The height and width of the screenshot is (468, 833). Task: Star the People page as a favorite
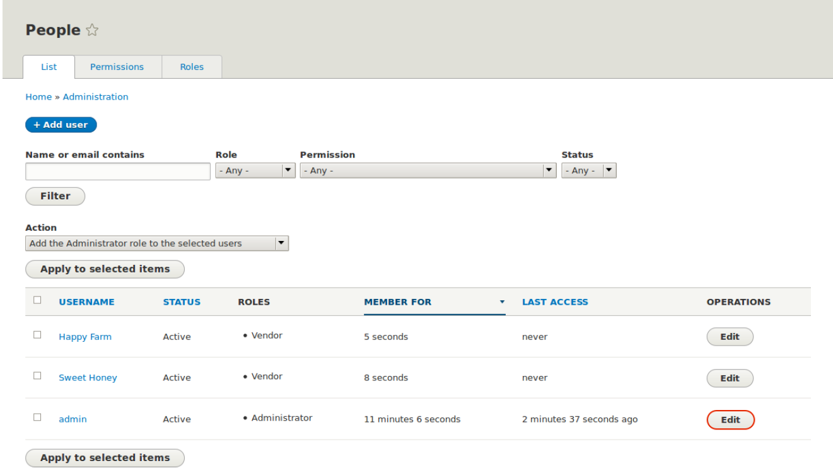coord(92,30)
